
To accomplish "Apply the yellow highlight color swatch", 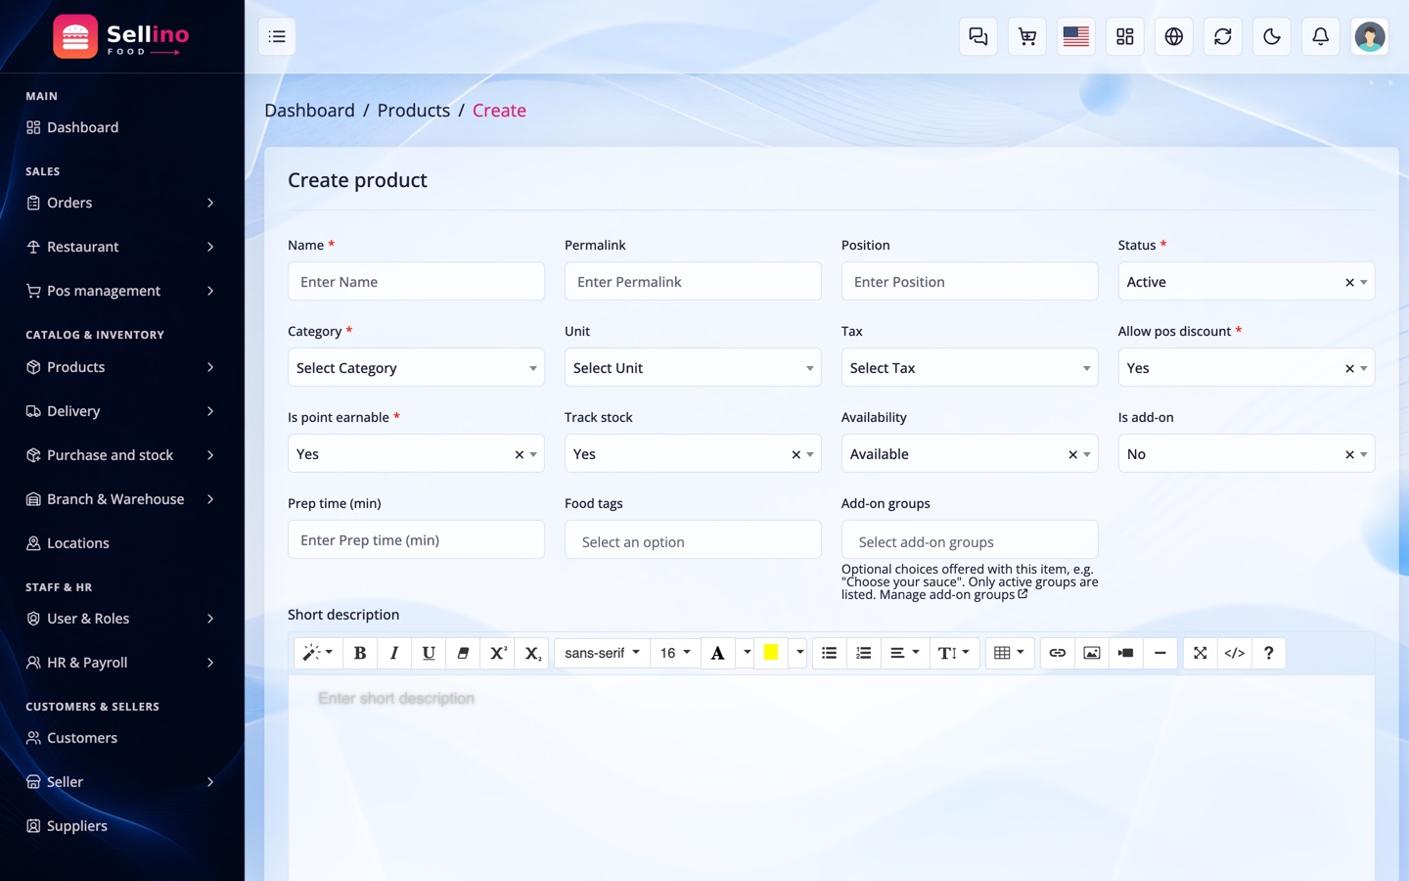I will coord(771,653).
